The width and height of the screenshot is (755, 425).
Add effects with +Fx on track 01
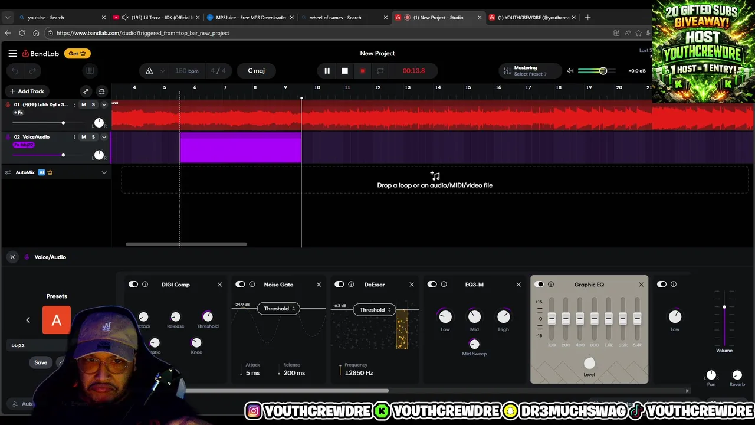[19, 112]
